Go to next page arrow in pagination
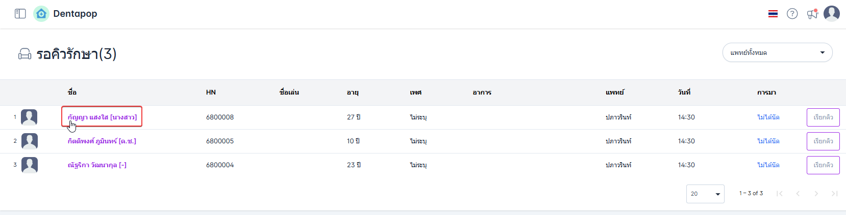The height and width of the screenshot is (215, 846). (816, 194)
